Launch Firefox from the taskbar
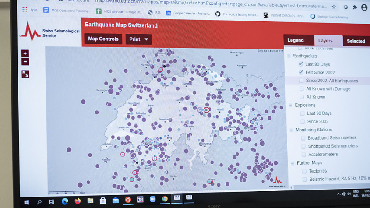The image size is (370, 208). (x=78, y=201)
